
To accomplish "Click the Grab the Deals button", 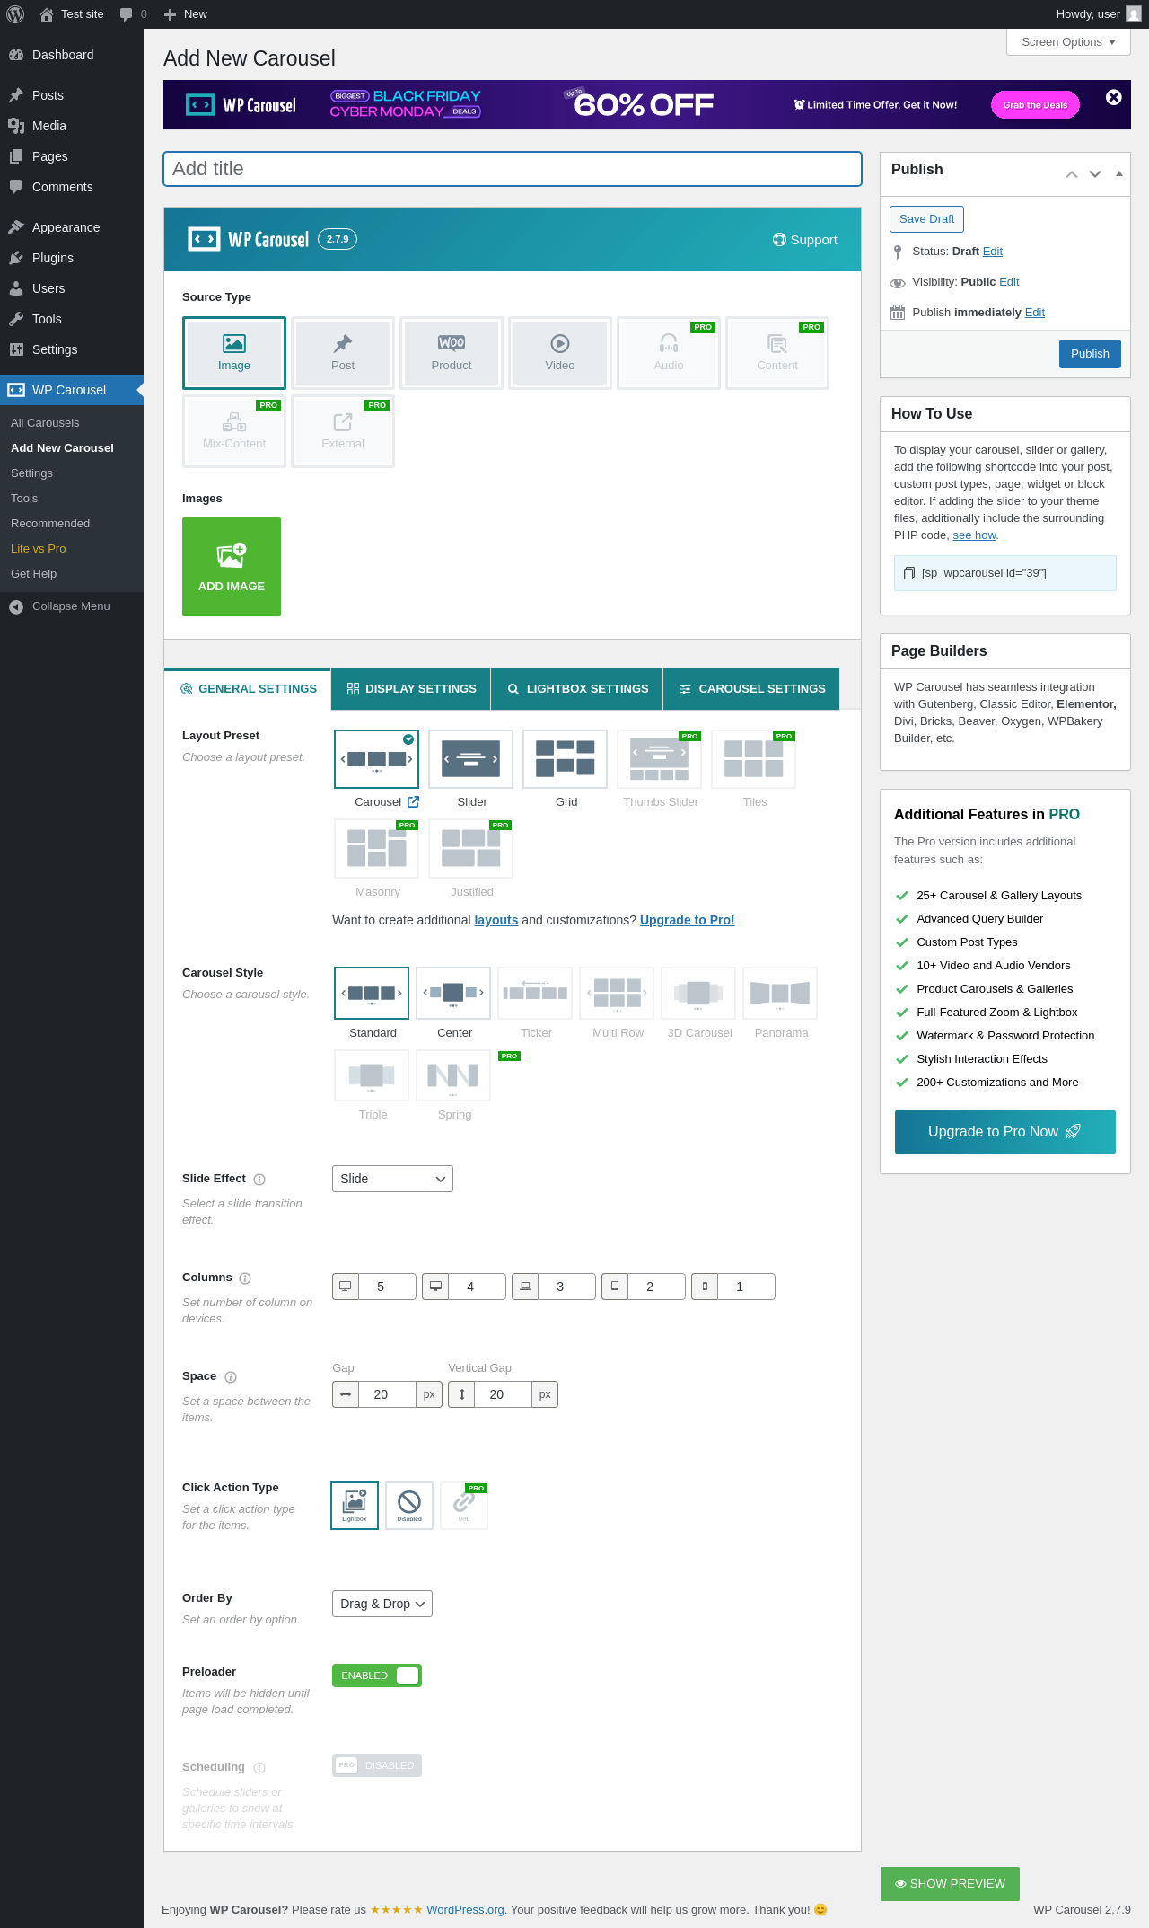I will pyautogui.click(x=1035, y=105).
